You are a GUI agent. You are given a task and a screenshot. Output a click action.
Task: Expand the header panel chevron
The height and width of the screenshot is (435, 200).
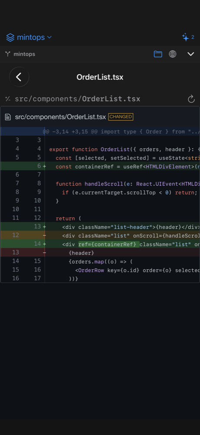190,54
